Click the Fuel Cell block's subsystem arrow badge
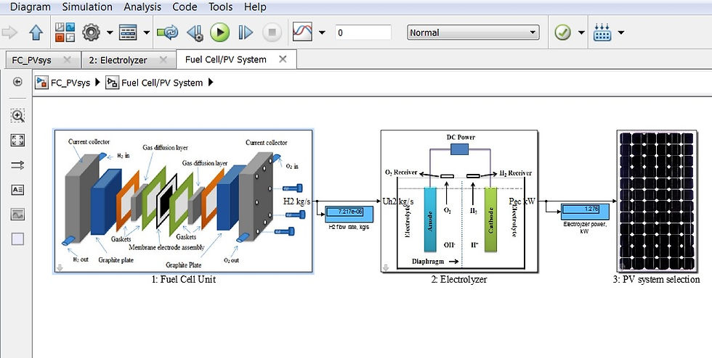 59,268
